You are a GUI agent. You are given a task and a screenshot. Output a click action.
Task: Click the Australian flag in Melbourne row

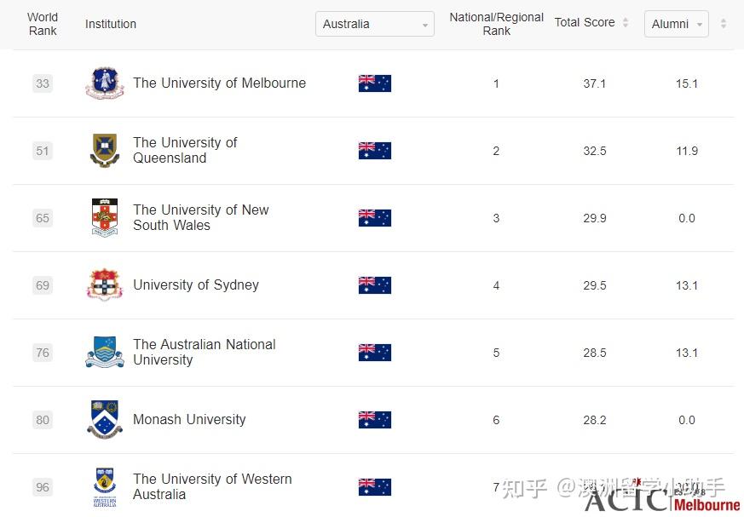[x=375, y=83]
